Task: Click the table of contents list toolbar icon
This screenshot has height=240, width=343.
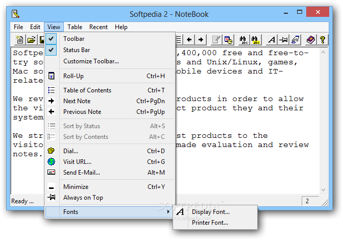Action: click(179, 40)
